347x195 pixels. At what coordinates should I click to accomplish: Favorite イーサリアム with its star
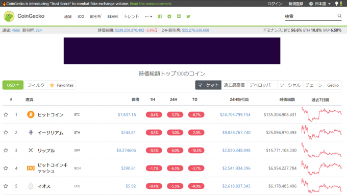pos(6,133)
